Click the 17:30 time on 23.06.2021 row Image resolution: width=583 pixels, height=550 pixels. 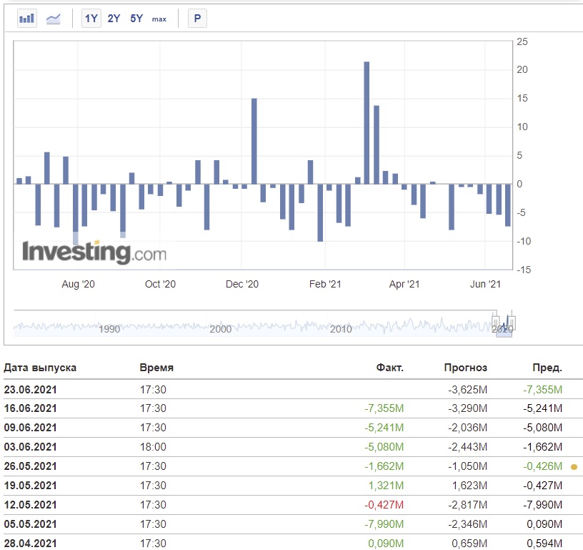153,390
